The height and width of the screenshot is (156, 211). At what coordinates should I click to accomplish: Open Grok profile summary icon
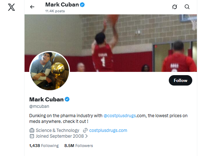point(175,7)
